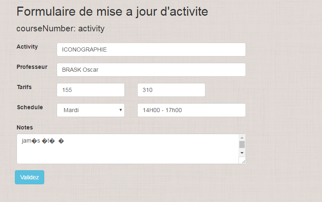Focus the Professeur field with BRASK Oscar
Viewport: 322px width, 202px height.
point(151,70)
